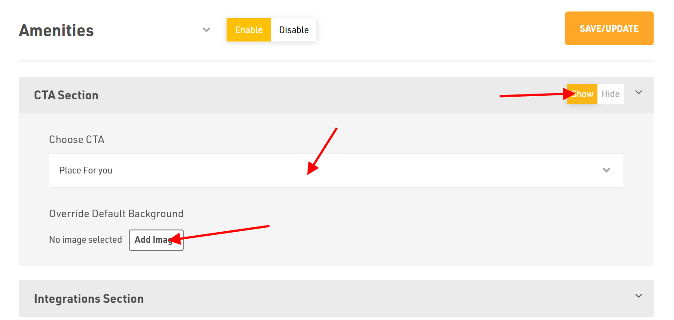Screen dimensions: 674x320
Task: Collapse the CTA Section using its chevron
Action: tap(638, 93)
